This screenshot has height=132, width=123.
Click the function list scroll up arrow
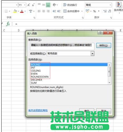pos(109,65)
